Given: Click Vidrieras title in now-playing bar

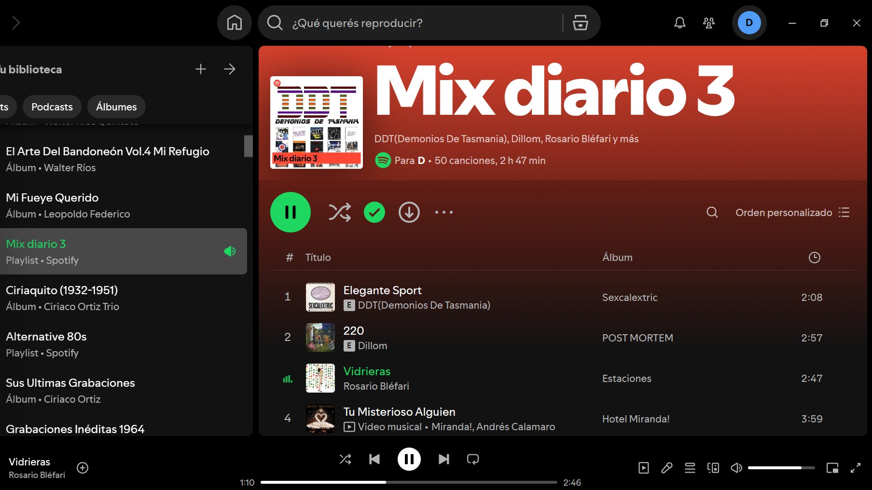Looking at the screenshot, I should [x=29, y=462].
